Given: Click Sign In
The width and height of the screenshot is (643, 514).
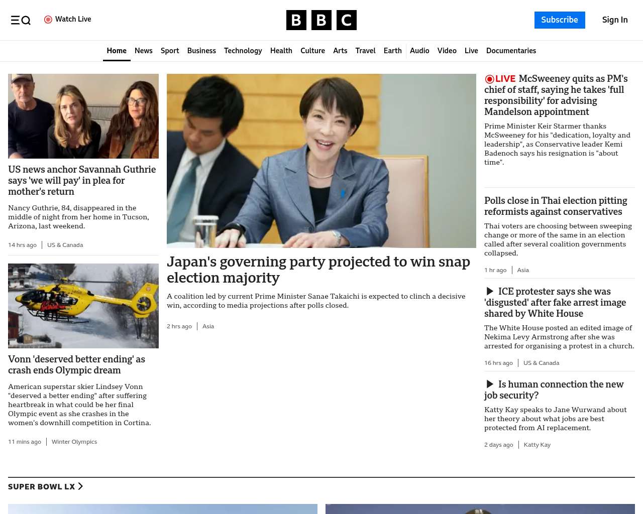Looking at the screenshot, I should click(615, 20).
